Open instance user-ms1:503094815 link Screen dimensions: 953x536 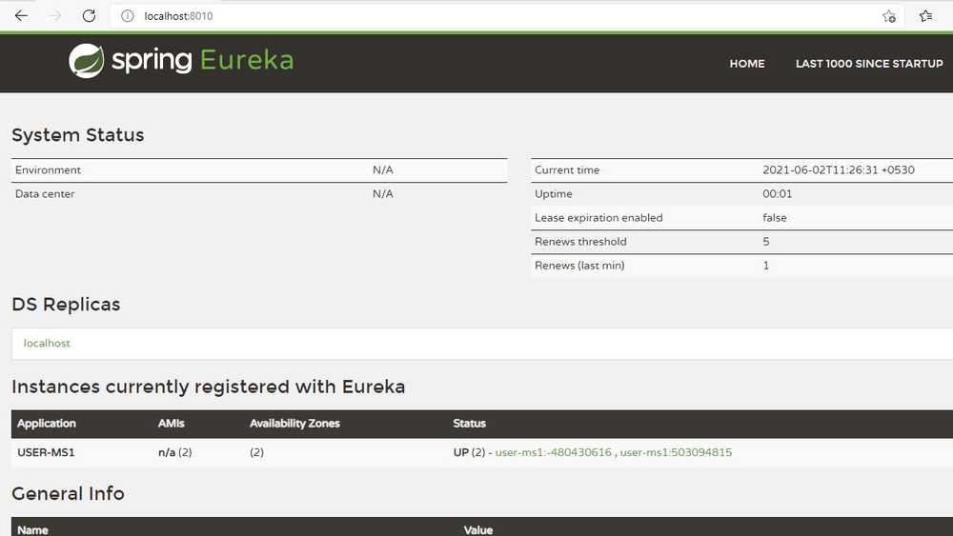point(676,452)
